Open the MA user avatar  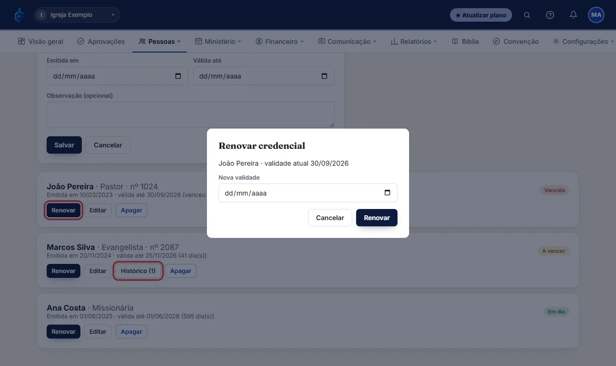coord(596,15)
